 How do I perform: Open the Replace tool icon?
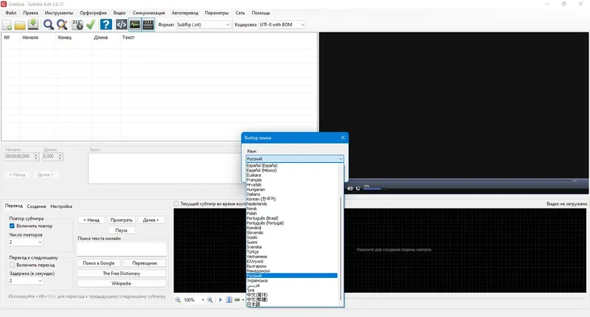coord(62,25)
